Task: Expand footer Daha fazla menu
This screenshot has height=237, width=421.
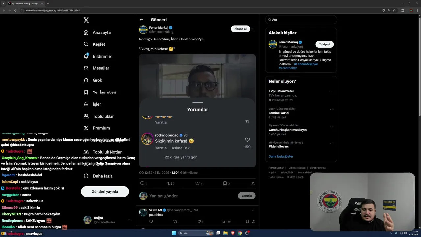Action: [276, 177]
